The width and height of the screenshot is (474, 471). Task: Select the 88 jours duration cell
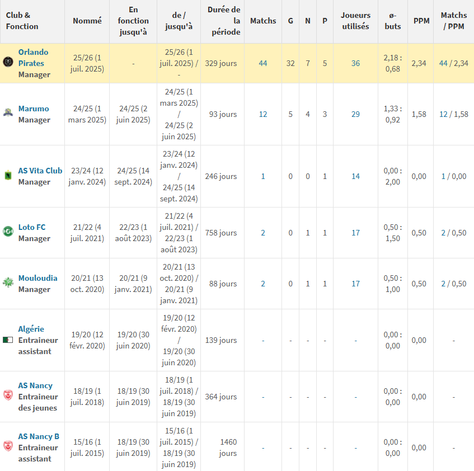(x=223, y=284)
